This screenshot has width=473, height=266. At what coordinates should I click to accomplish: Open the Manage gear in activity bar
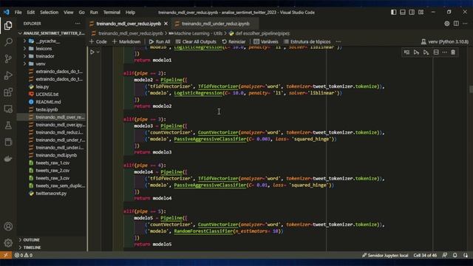pos(8,242)
